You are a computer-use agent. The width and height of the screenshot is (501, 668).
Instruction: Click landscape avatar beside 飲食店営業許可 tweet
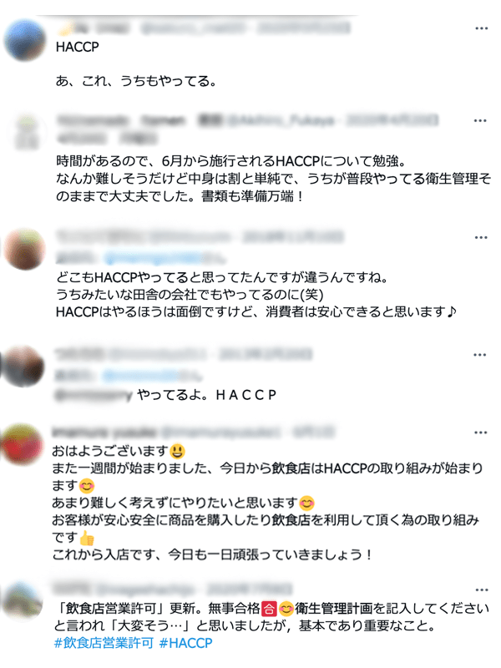tap(23, 602)
